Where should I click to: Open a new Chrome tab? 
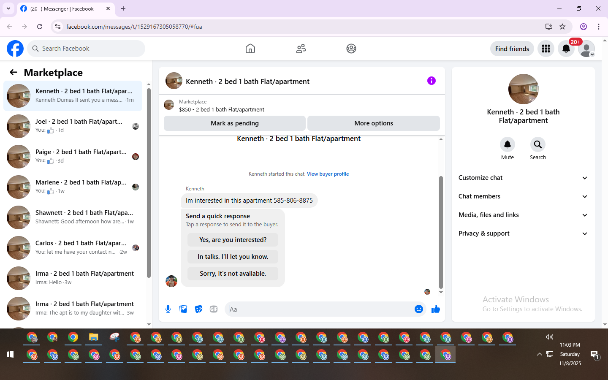(123, 8)
